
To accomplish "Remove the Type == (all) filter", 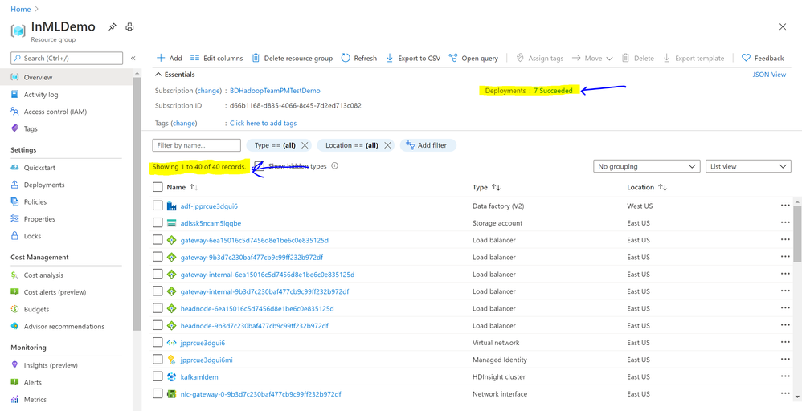I will click(x=305, y=145).
